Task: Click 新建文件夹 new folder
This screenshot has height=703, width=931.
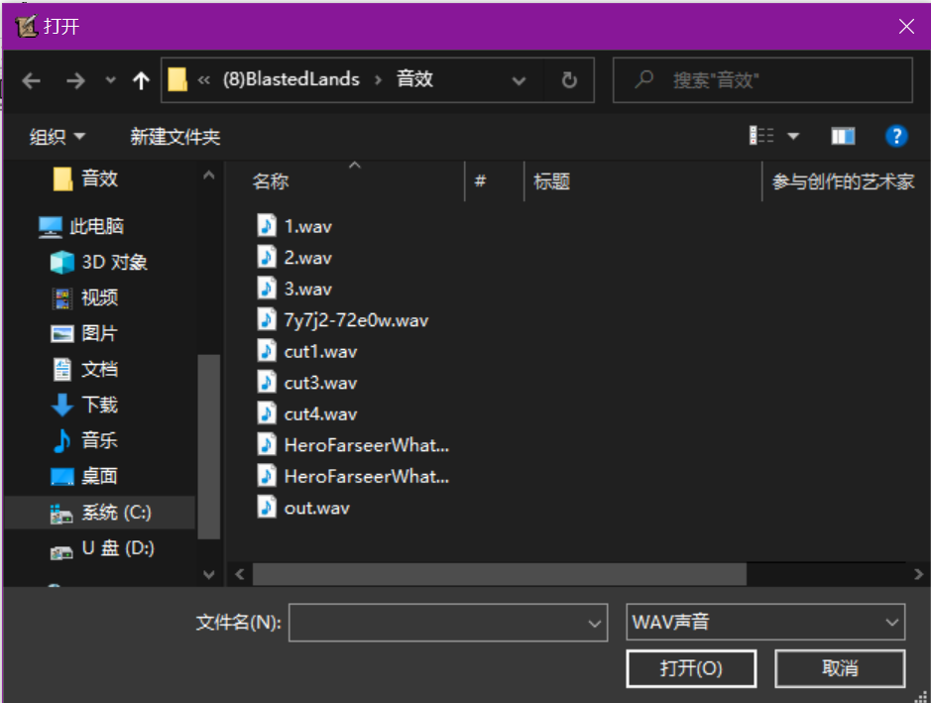Action: click(x=175, y=137)
